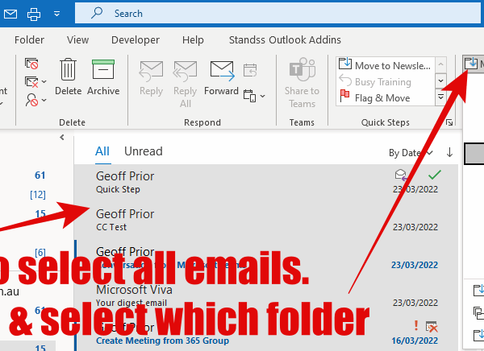
Task: Collapse the folder pane with the chevron
Action: pyautogui.click(x=62, y=138)
